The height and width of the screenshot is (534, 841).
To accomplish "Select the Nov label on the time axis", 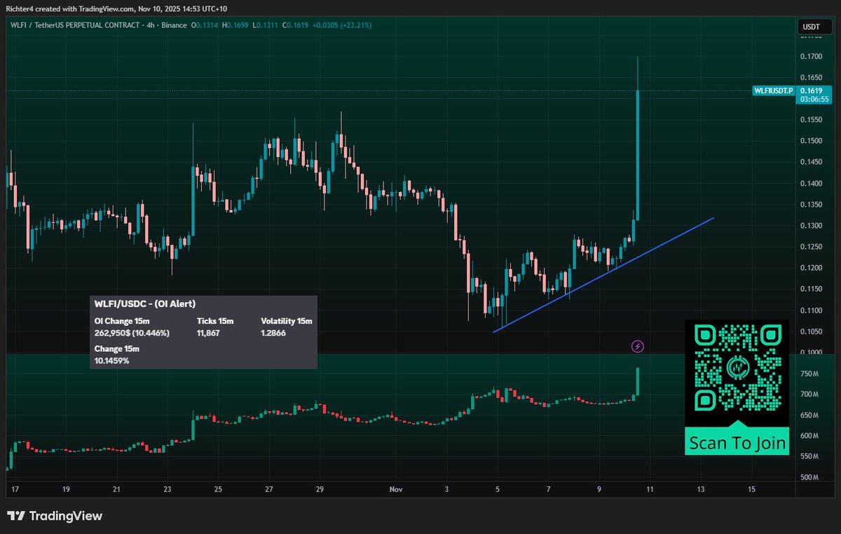I will pos(396,490).
